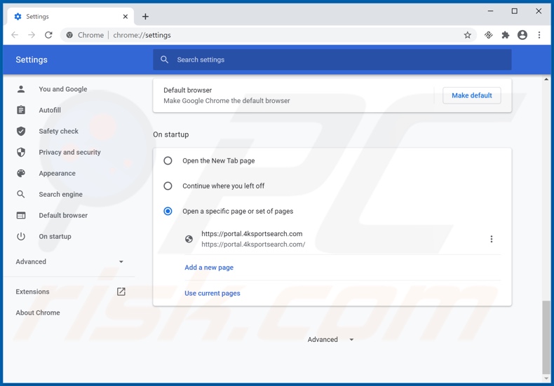The image size is (554, 386).
Task: Open the profile avatar menu
Action: 522,35
